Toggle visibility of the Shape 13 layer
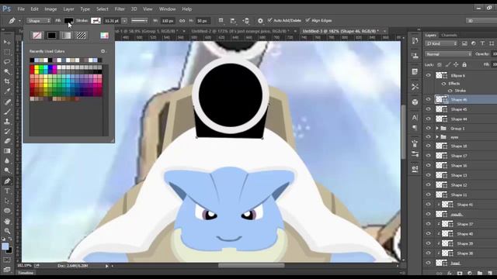497x279 pixels. [x=429, y=175]
